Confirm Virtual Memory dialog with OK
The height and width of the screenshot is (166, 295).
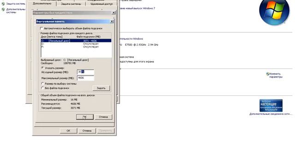[x=85, y=117]
